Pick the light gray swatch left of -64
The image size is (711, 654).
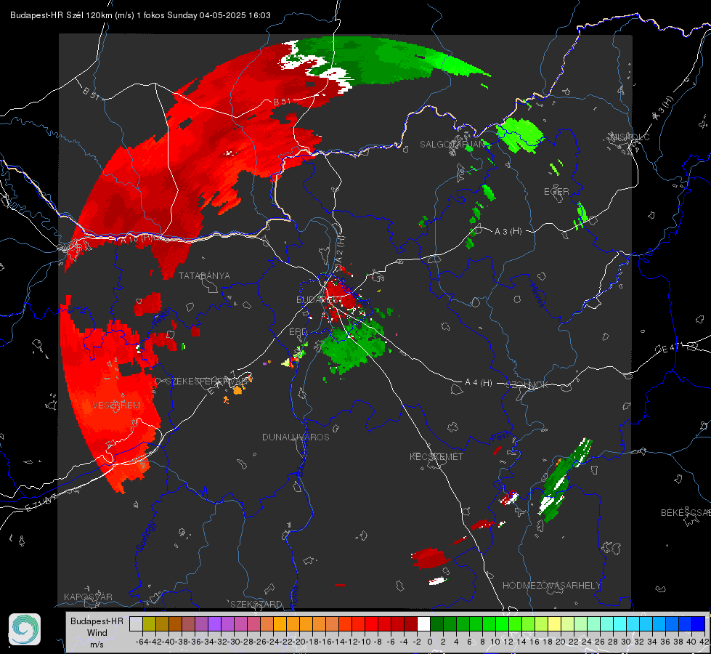136,623
